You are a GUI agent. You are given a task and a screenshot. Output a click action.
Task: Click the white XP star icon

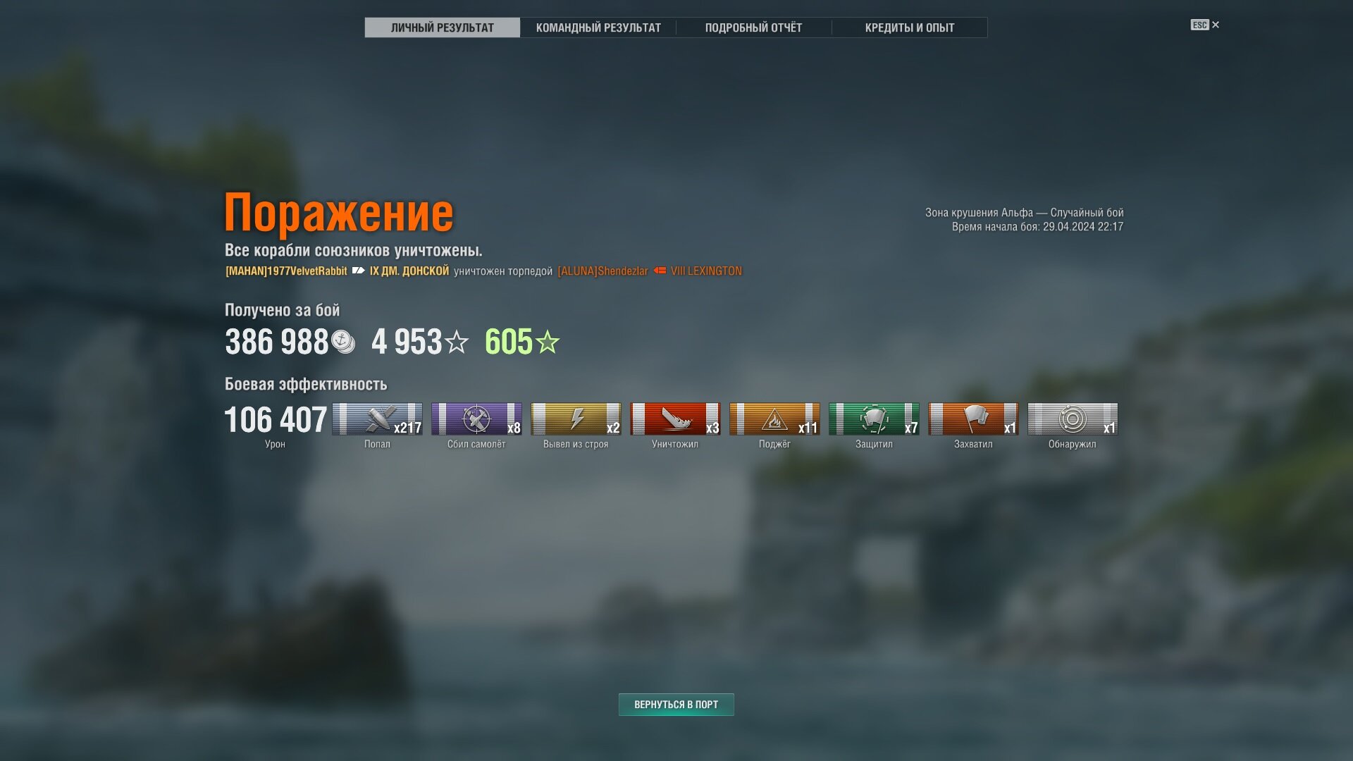click(457, 342)
